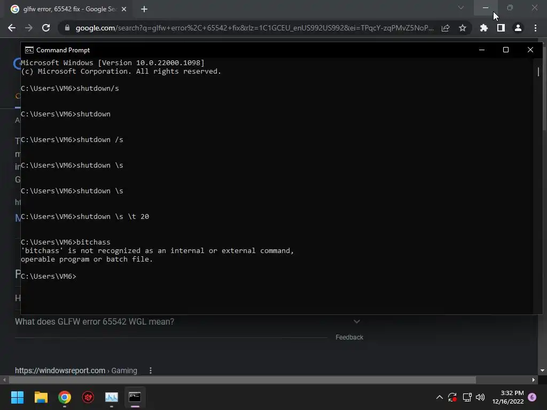Bookmark this page with the star
547x410 pixels.
pos(463,28)
